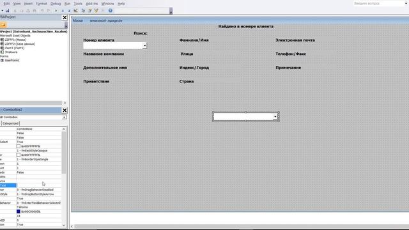
Task: Click the highlighted ControlTipText value field
Action: pyautogui.click(x=39, y=185)
